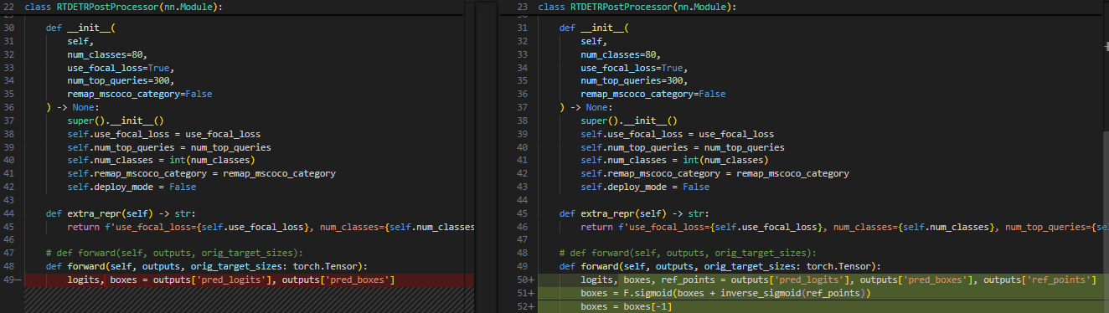Click 'self.use_focal_loss = use_focal_loss' in modified pane
Screen dimensions: 1109x313
pyautogui.click(x=678, y=134)
